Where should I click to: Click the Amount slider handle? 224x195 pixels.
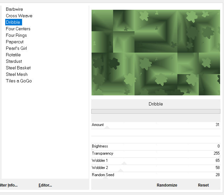[107, 128]
